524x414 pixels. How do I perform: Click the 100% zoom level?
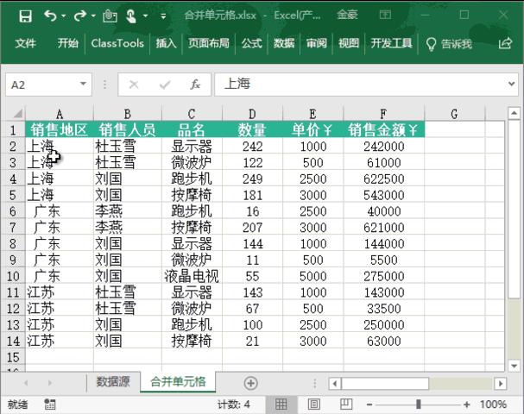pos(493,405)
